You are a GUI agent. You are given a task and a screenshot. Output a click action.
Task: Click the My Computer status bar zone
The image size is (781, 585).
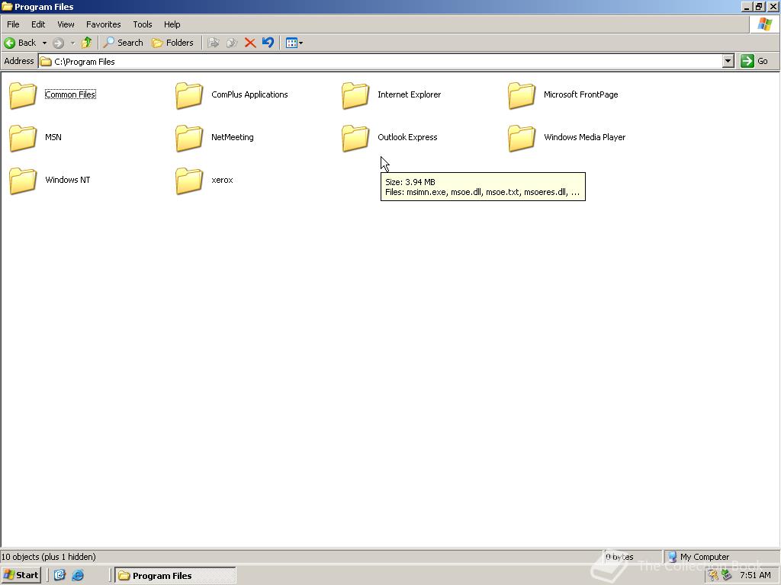pos(721,557)
